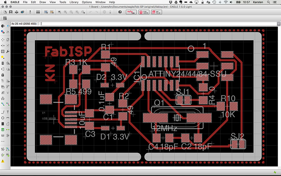Screen dimensions: 281x176
Task: Open the Options menu
Action: [x=87, y=2]
